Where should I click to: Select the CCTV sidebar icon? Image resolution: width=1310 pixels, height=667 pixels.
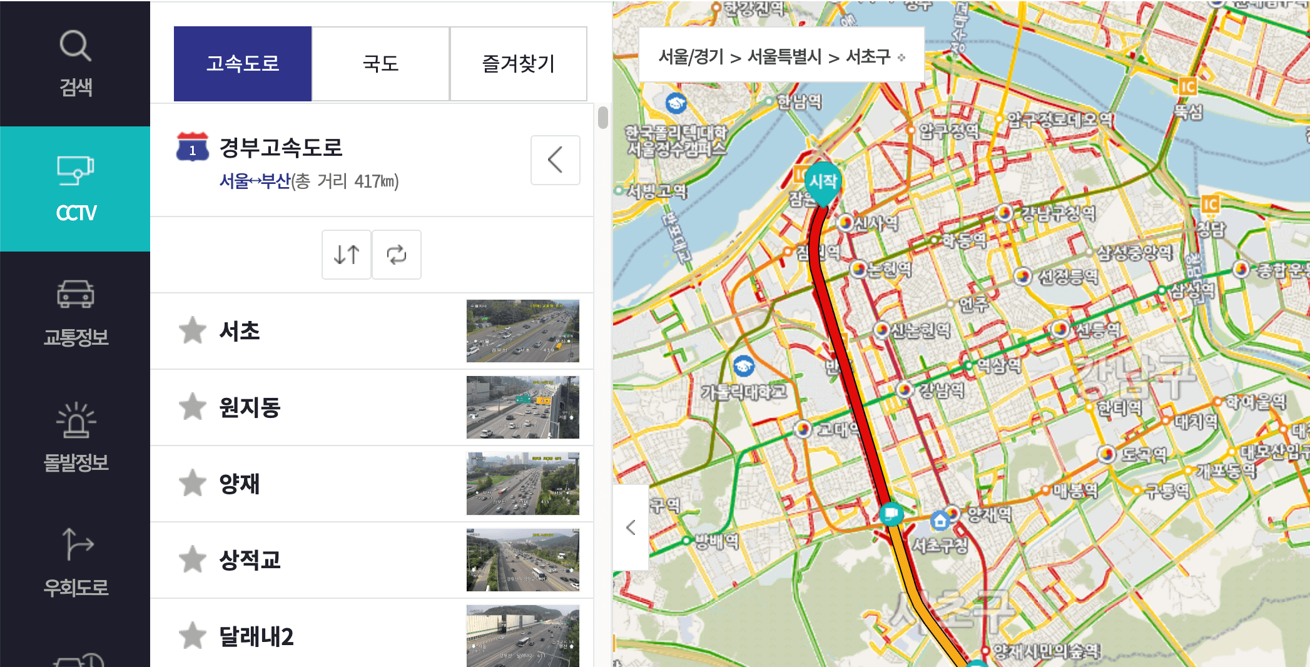pyautogui.click(x=75, y=185)
